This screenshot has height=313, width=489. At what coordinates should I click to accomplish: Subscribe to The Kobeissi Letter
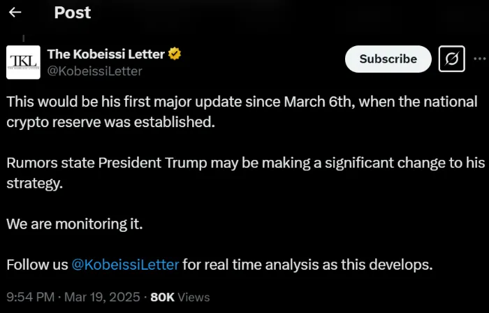click(x=388, y=59)
